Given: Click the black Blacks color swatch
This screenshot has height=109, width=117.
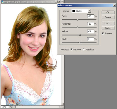Looking at the screenshot, I should coord(74,11).
